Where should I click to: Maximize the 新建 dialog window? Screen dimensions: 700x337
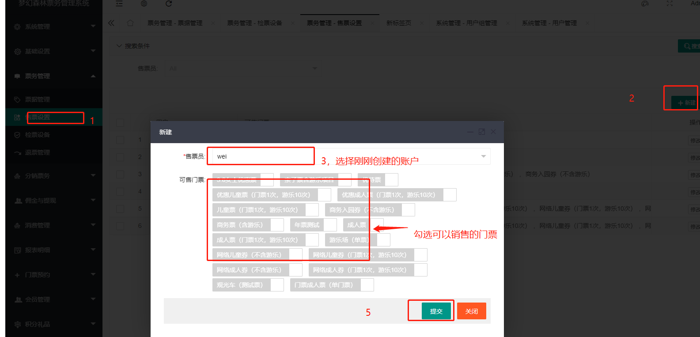(x=482, y=132)
